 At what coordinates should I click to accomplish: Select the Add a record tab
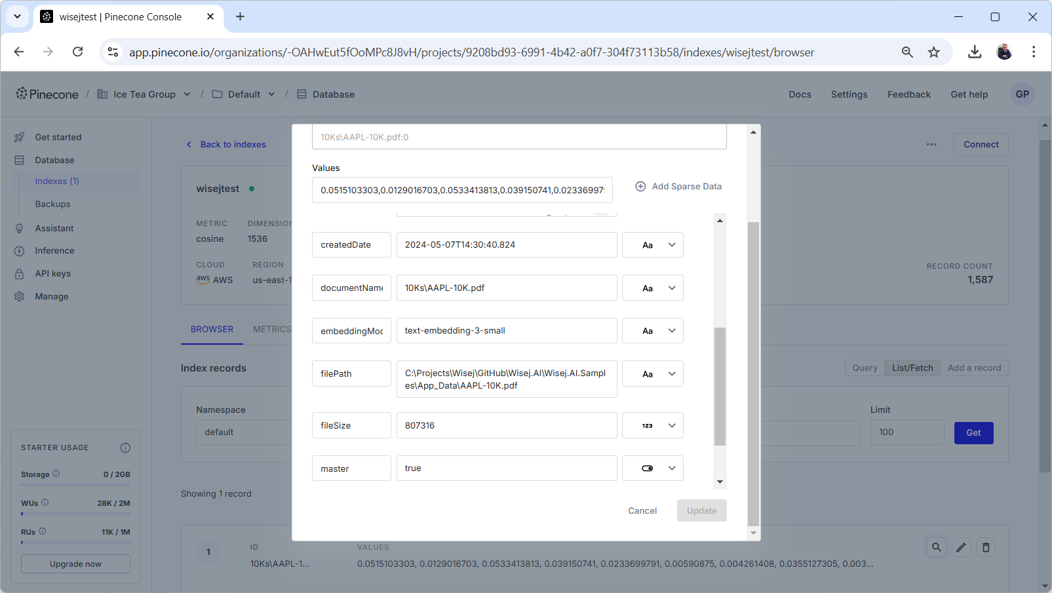tap(974, 368)
